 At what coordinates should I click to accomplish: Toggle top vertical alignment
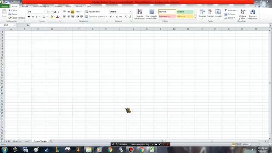pos(65,12)
